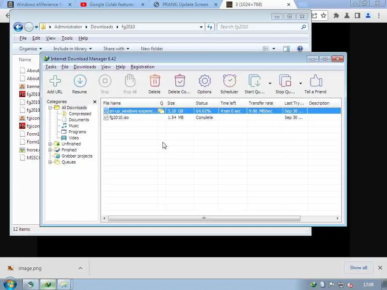The image size is (387, 290).
Task: Open the change view dropdown in Explorer
Action: pyautogui.click(x=274, y=49)
